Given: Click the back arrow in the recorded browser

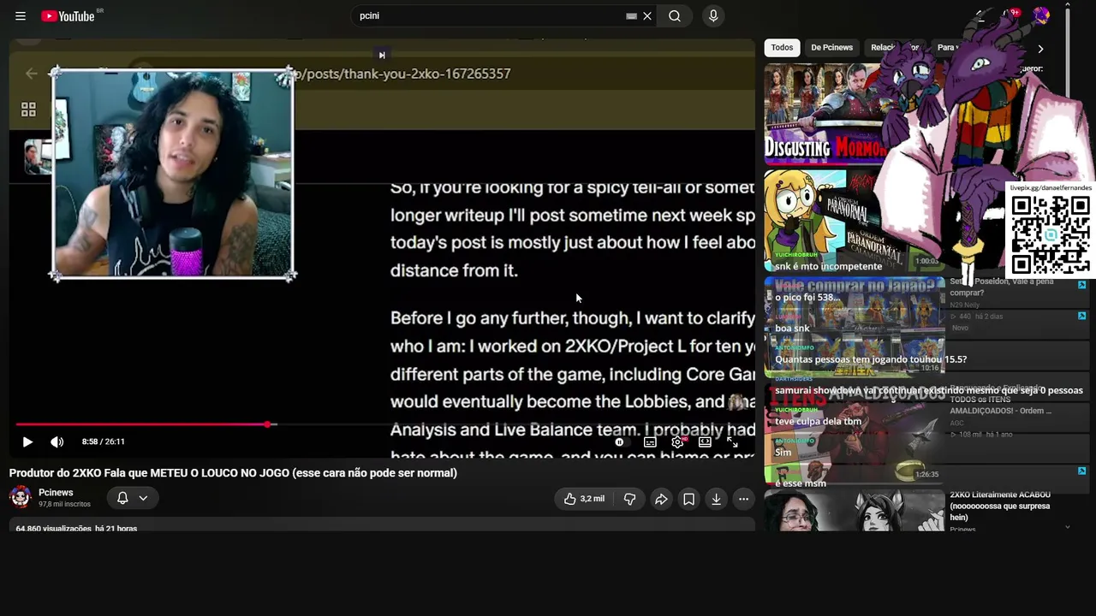Looking at the screenshot, I should tap(32, 74).
